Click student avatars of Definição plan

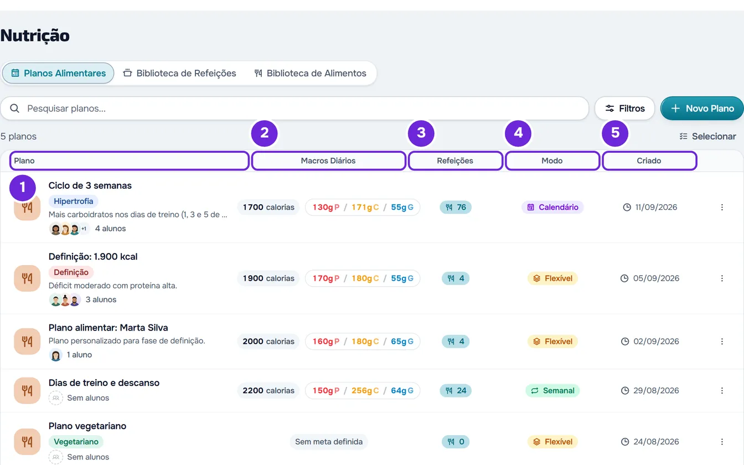65,299
